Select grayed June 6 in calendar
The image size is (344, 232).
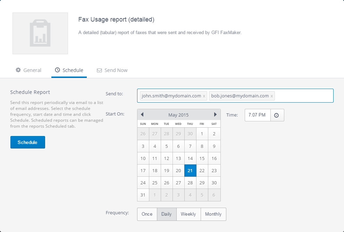click(214, 195)
